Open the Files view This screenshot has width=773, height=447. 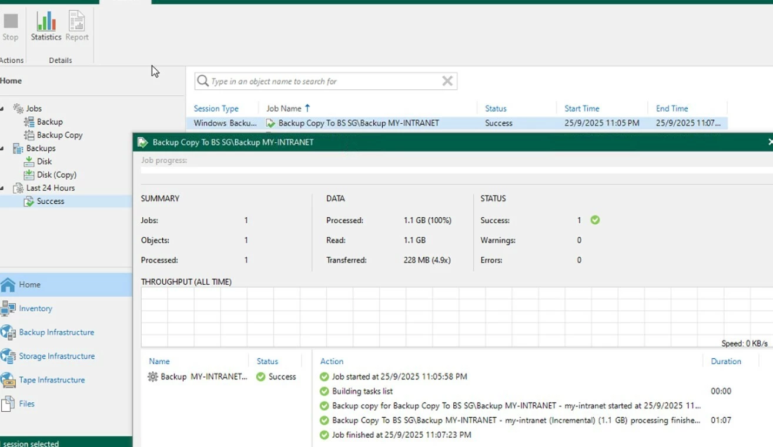26,404
